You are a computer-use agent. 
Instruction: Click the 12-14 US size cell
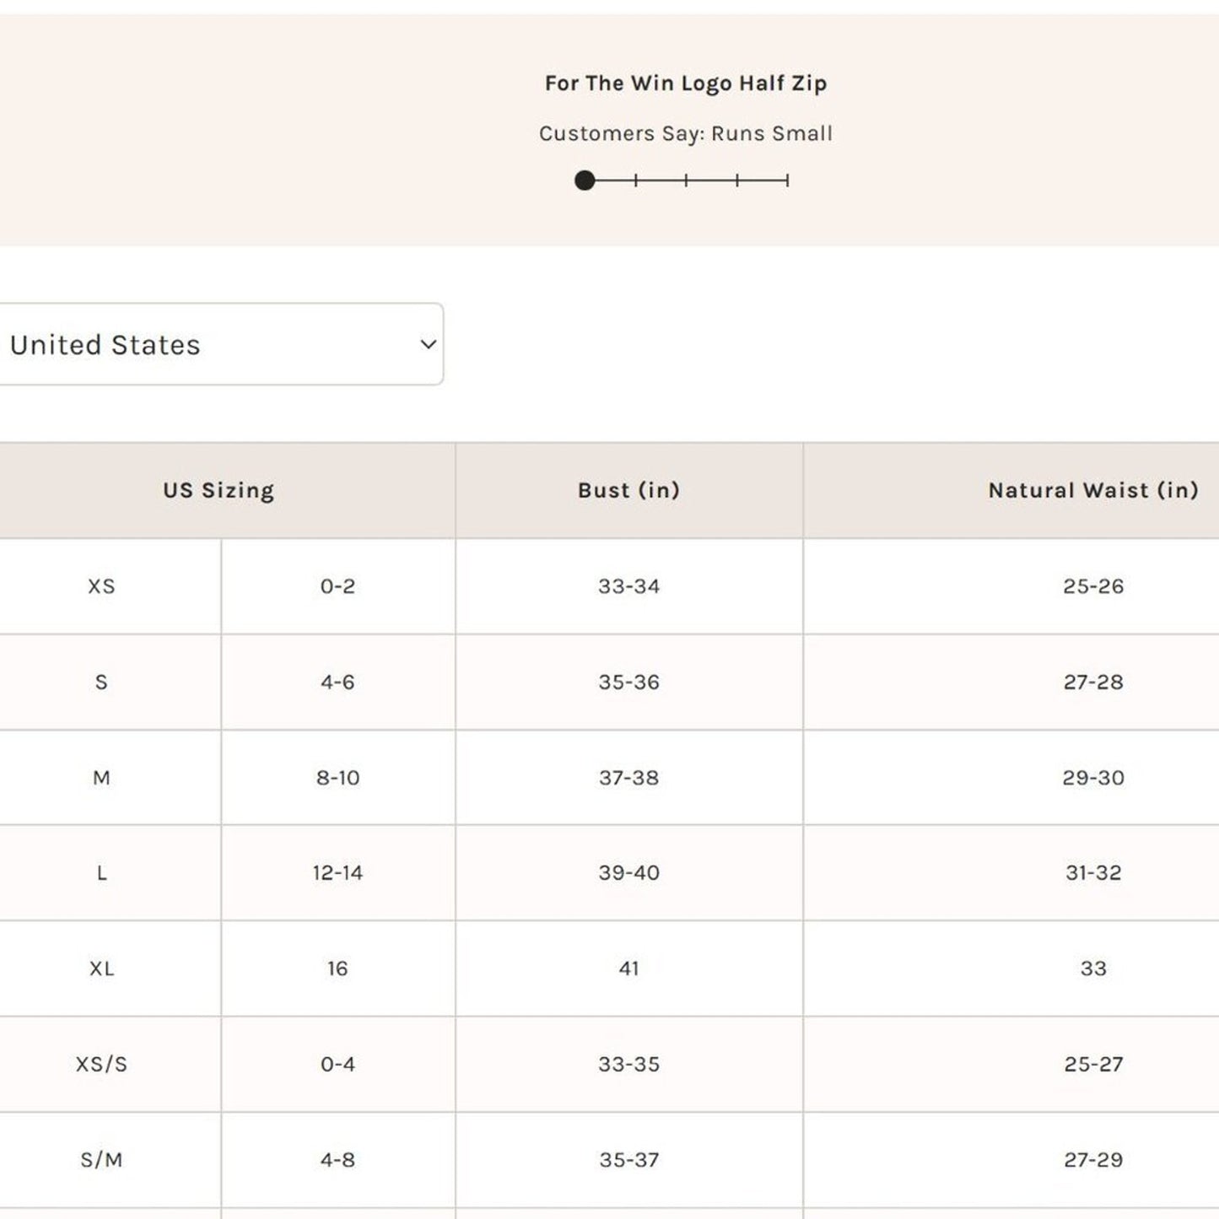pyautogui.click(x=337, y=873)
